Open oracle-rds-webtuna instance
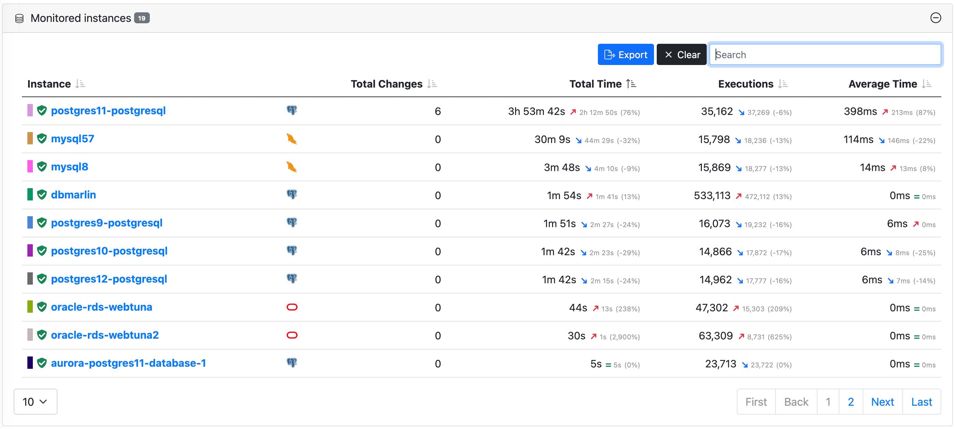Image resolution: width=955 pixels, height=429 pixels. point(102,307)
